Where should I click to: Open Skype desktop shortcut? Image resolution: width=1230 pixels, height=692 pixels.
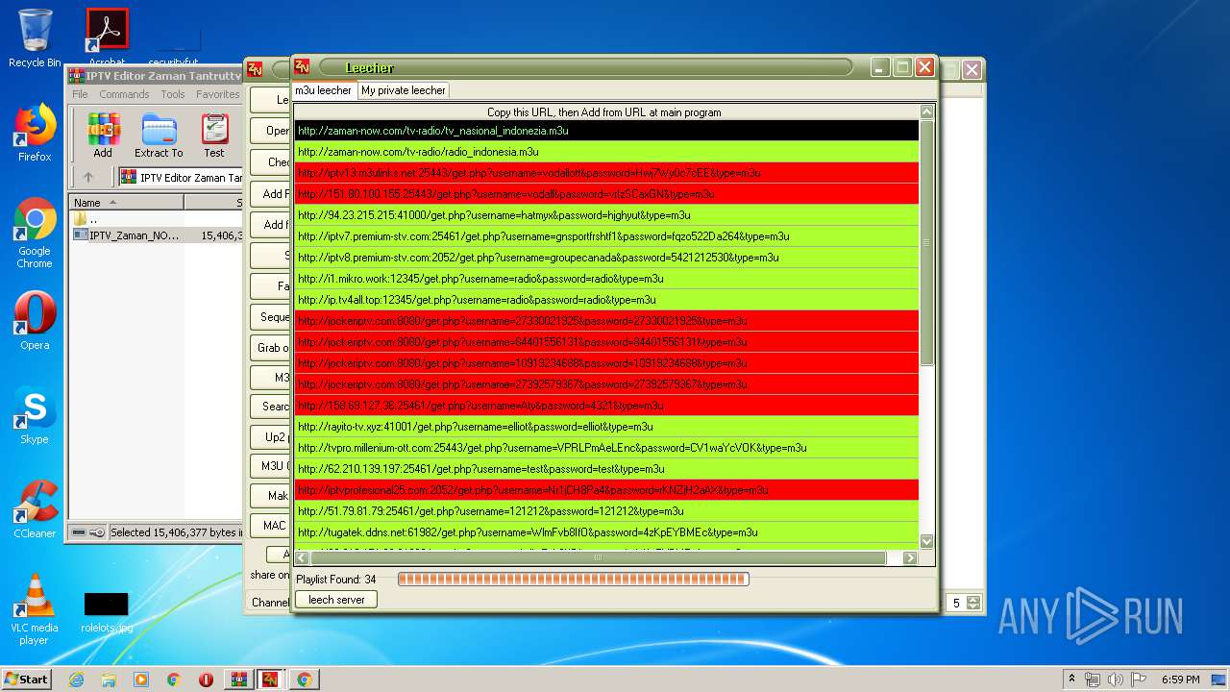(35, 415)
